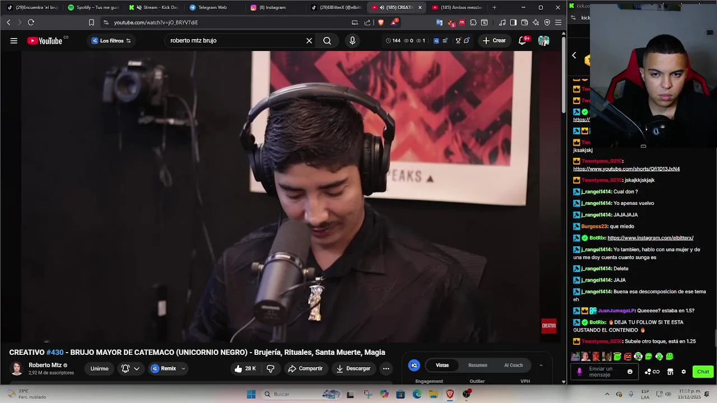Select the Vistas tab in vidIQ panel

[x=443, y=365]
